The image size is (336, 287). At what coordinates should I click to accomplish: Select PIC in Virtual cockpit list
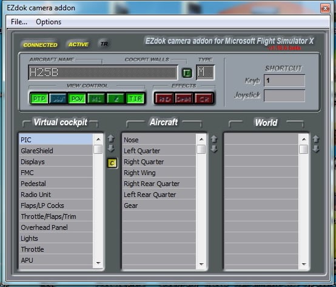pos(56,140)
